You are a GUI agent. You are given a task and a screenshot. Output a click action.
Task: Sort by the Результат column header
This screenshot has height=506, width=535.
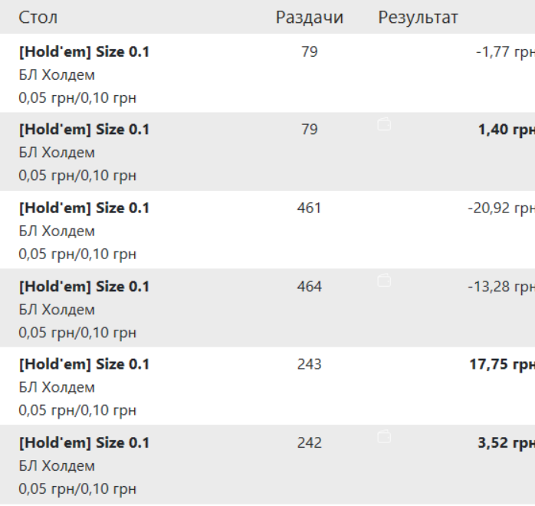418,17
